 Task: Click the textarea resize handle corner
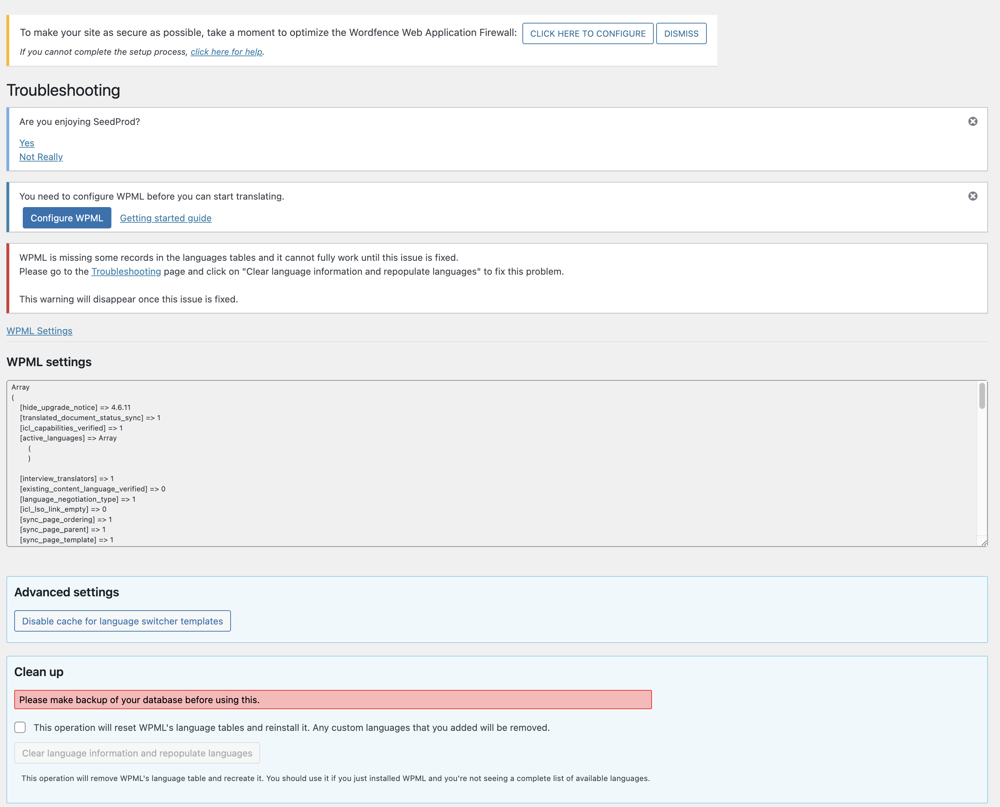tap(984, 543)
